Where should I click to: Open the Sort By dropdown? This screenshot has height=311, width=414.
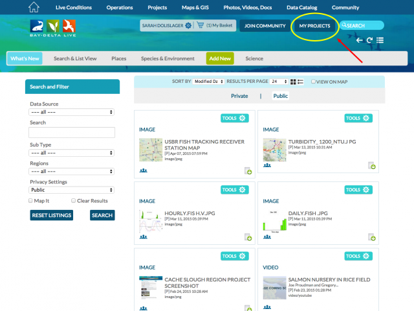pyautogui.click(x=208, y=82)
